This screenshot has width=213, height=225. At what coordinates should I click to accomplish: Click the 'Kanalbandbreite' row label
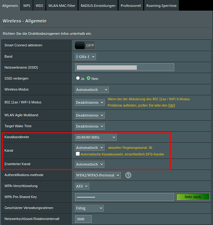(17, 137)
